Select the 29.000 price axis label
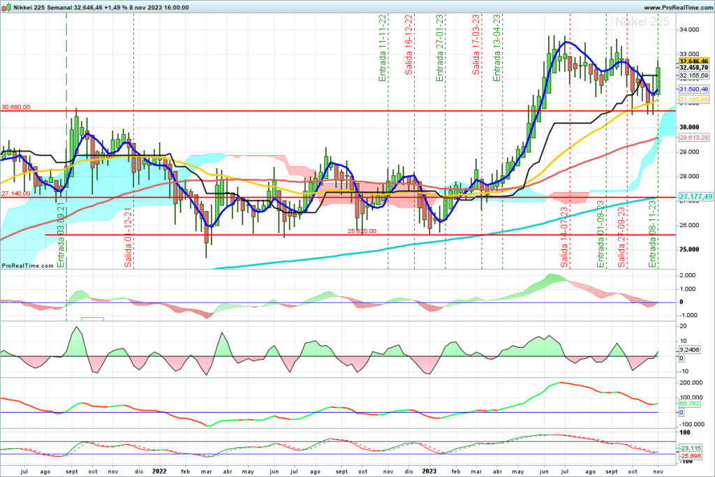715x477 pixels. 689,152
